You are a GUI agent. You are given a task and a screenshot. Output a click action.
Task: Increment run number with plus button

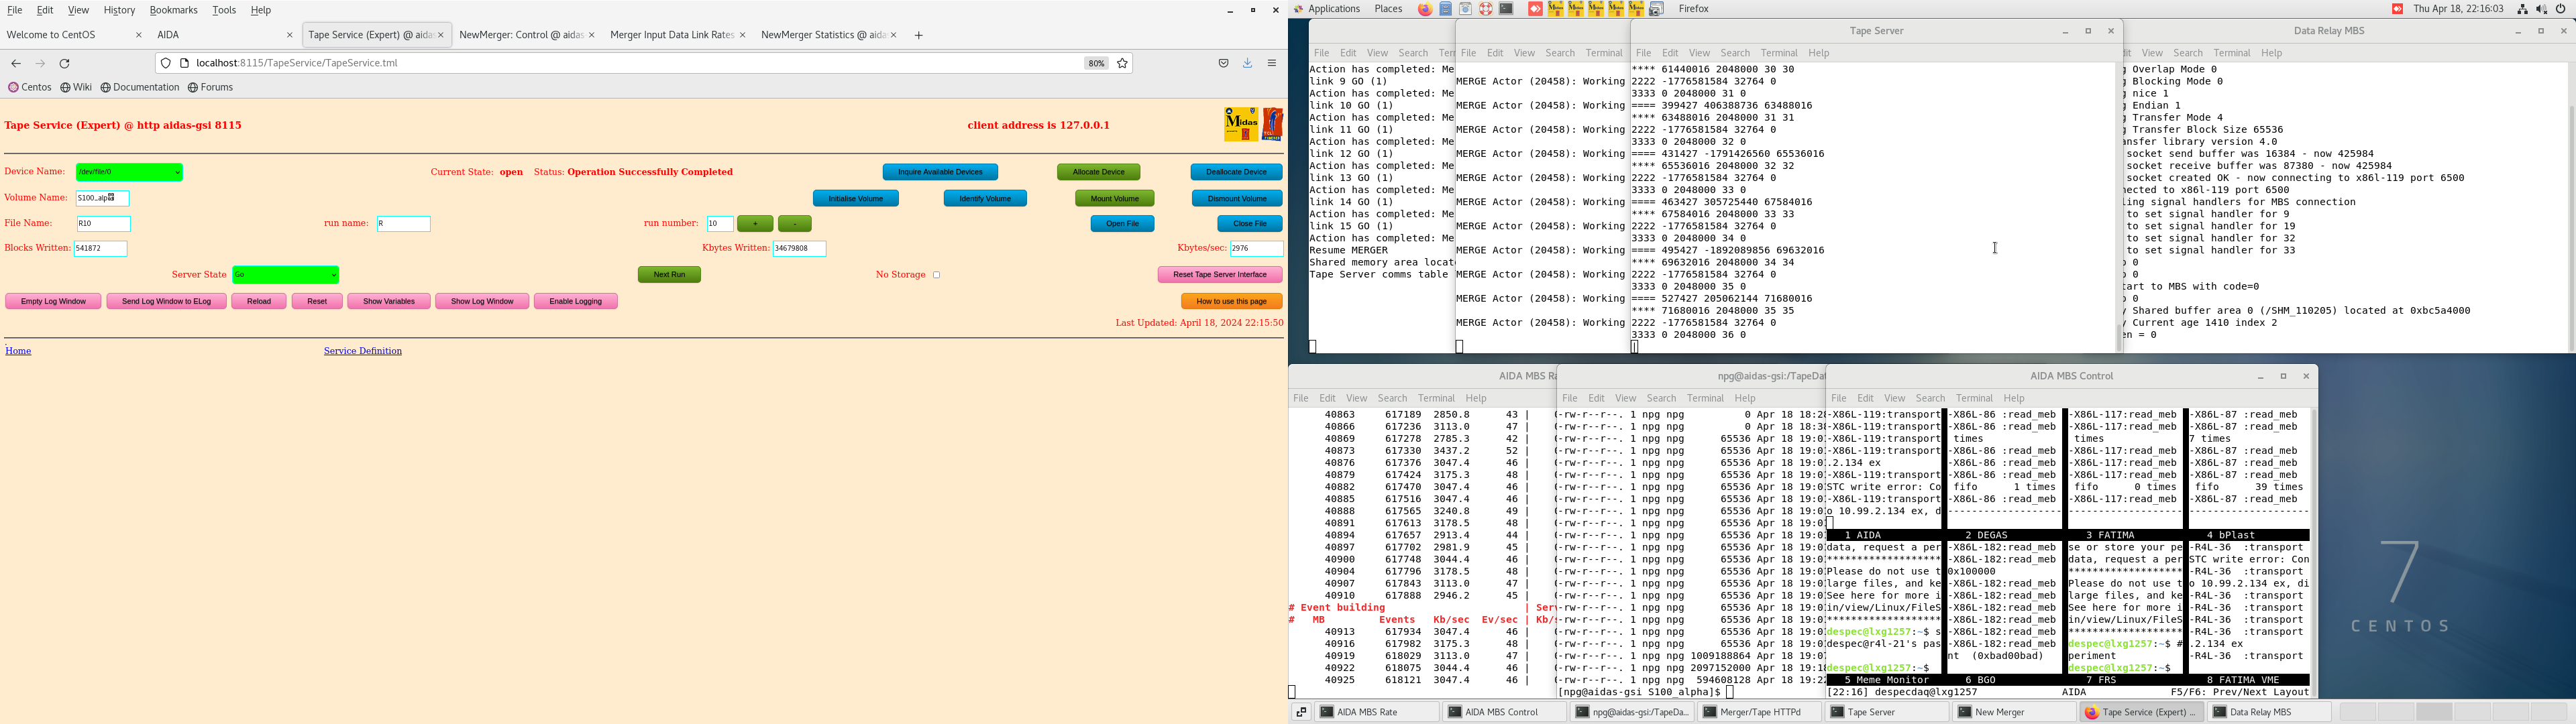[x=755, y=224]
